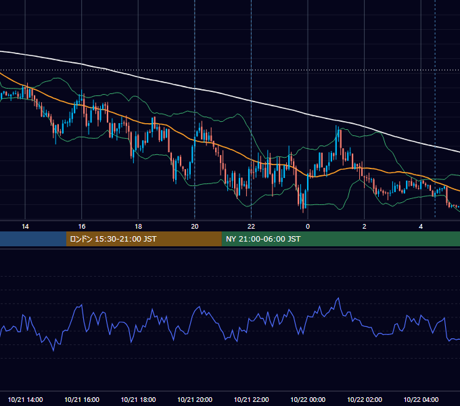The width and height of the screenshot is (460, 406).
Task: Click the upper axis hour label 22
Action: pyautogui.click(x=251, y=227)
